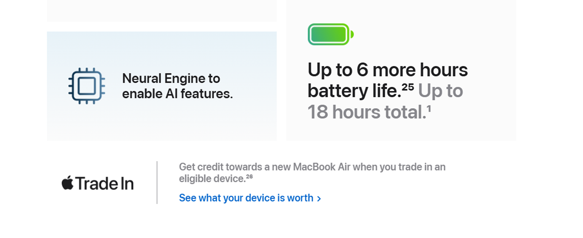
Task: Select the 'Up to 6 more hours' heading
Action: (388, 70)
